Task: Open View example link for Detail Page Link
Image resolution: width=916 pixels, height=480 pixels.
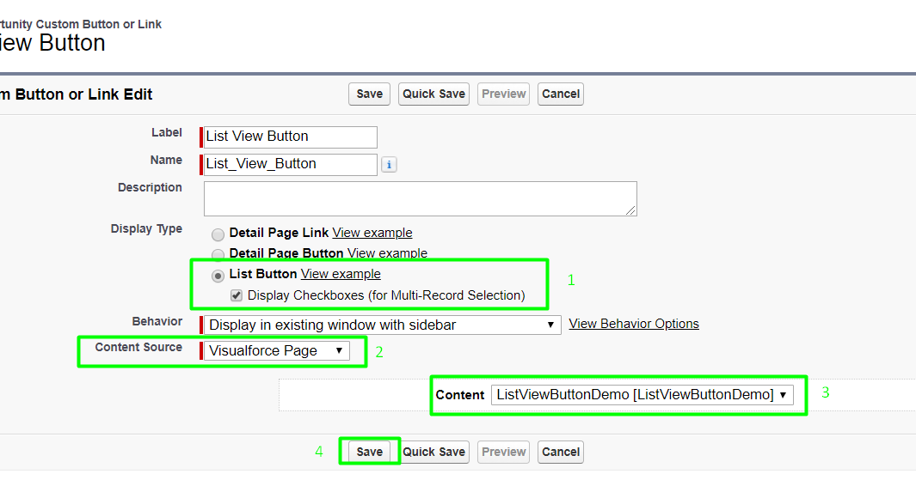Action: [372, 233]
